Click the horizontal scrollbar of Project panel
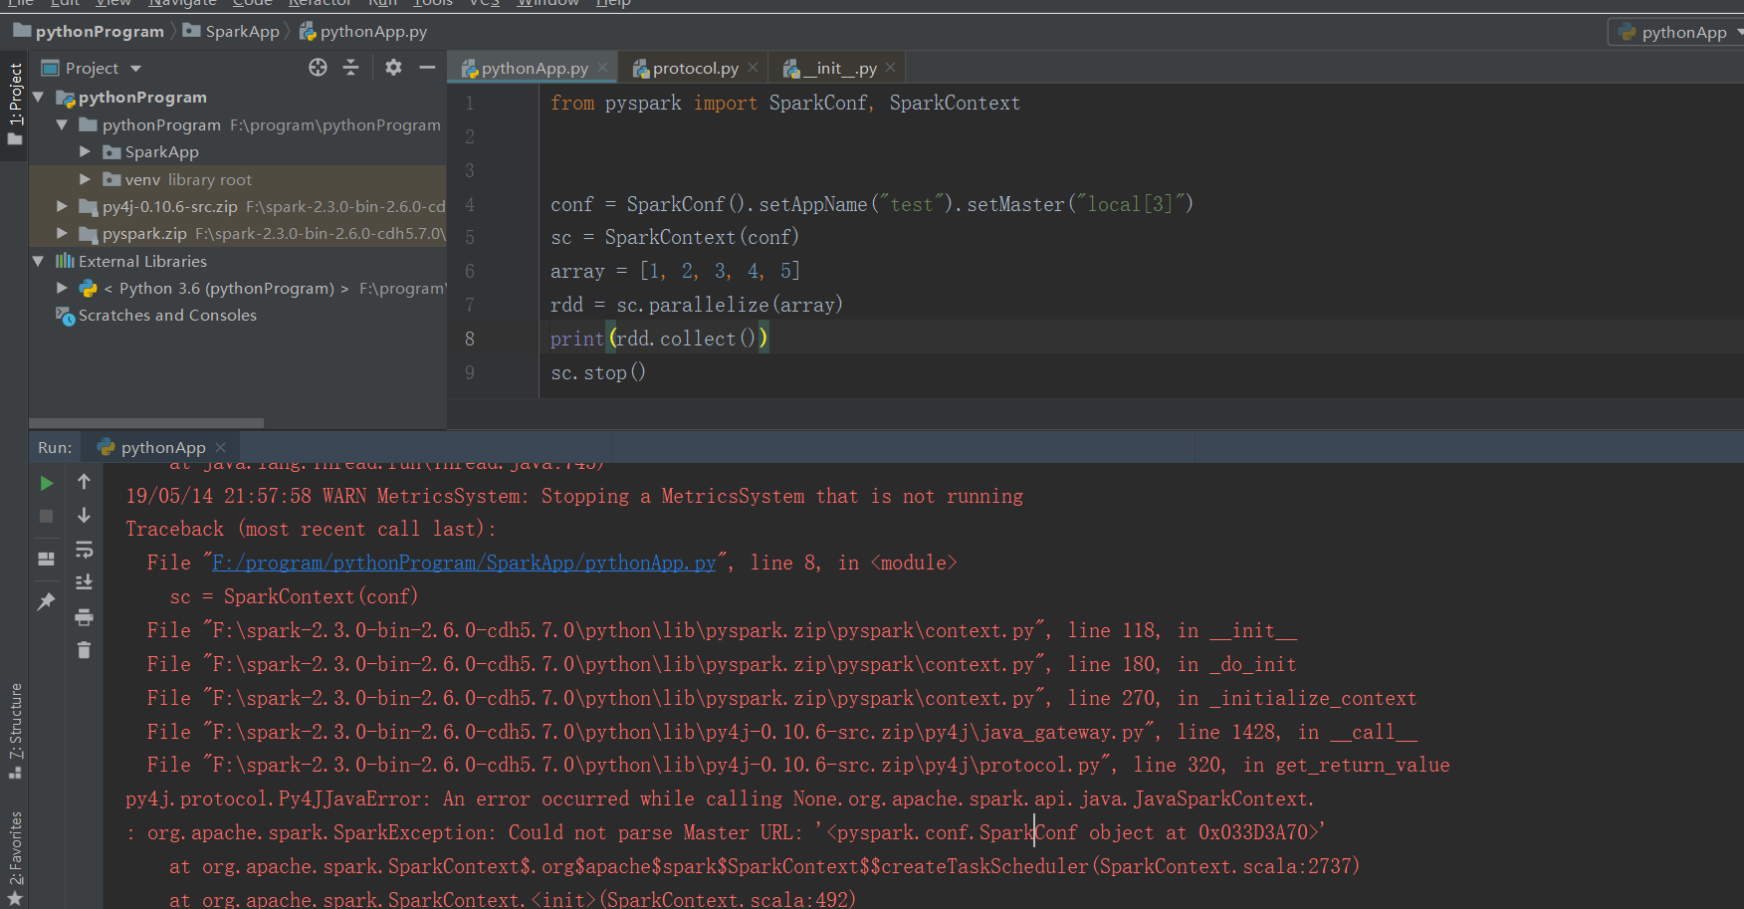Screen dimensions: 1744x909 (146, 422)
